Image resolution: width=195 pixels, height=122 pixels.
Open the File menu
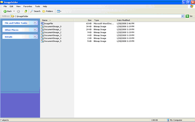pos(5,6)
